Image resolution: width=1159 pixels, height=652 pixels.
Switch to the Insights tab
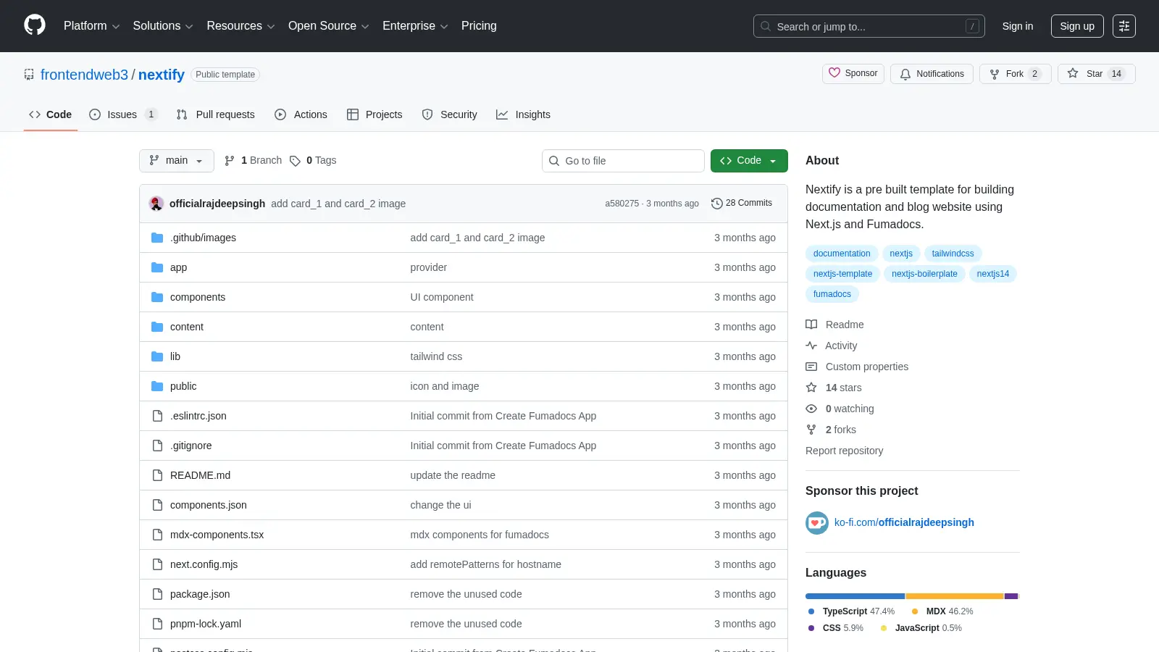[523, 114]
